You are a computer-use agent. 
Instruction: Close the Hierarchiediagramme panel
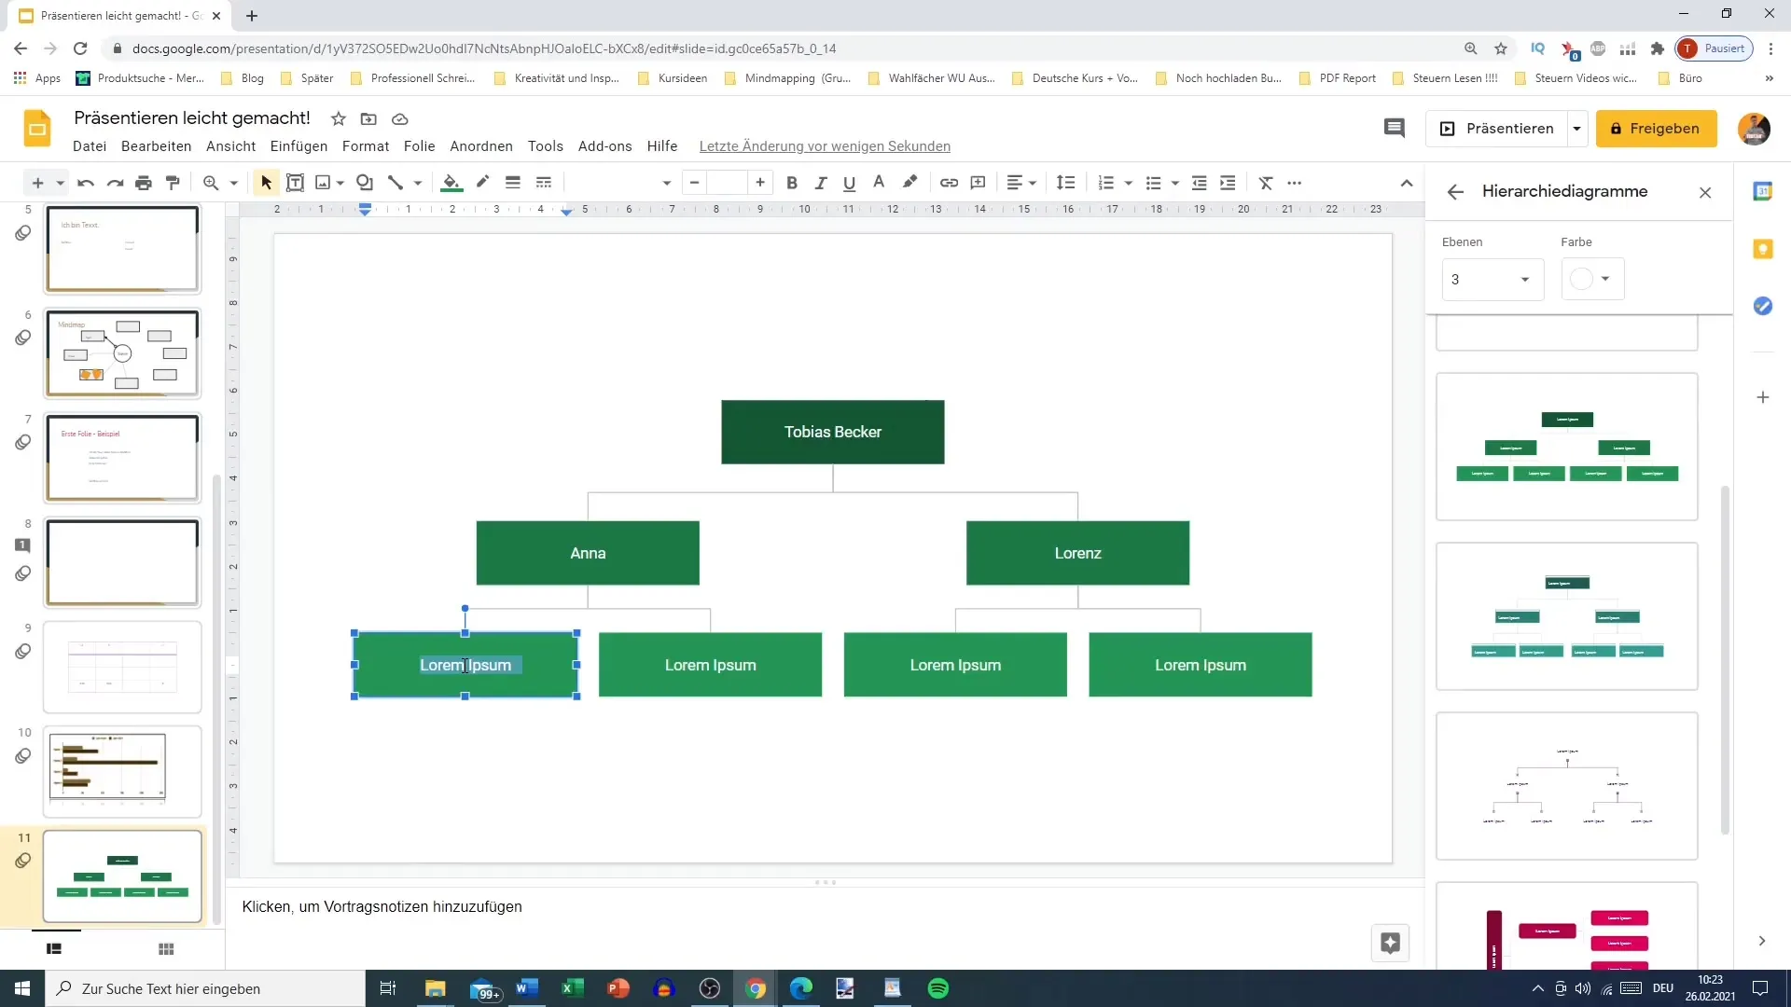1705,192
